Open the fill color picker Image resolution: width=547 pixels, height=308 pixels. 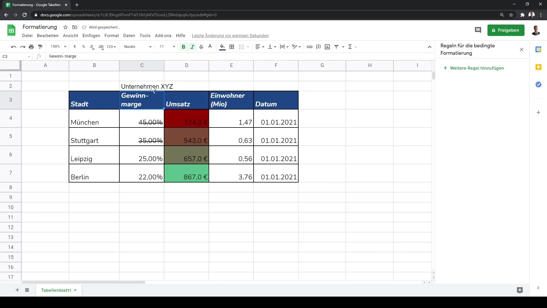tap(222, 47)
